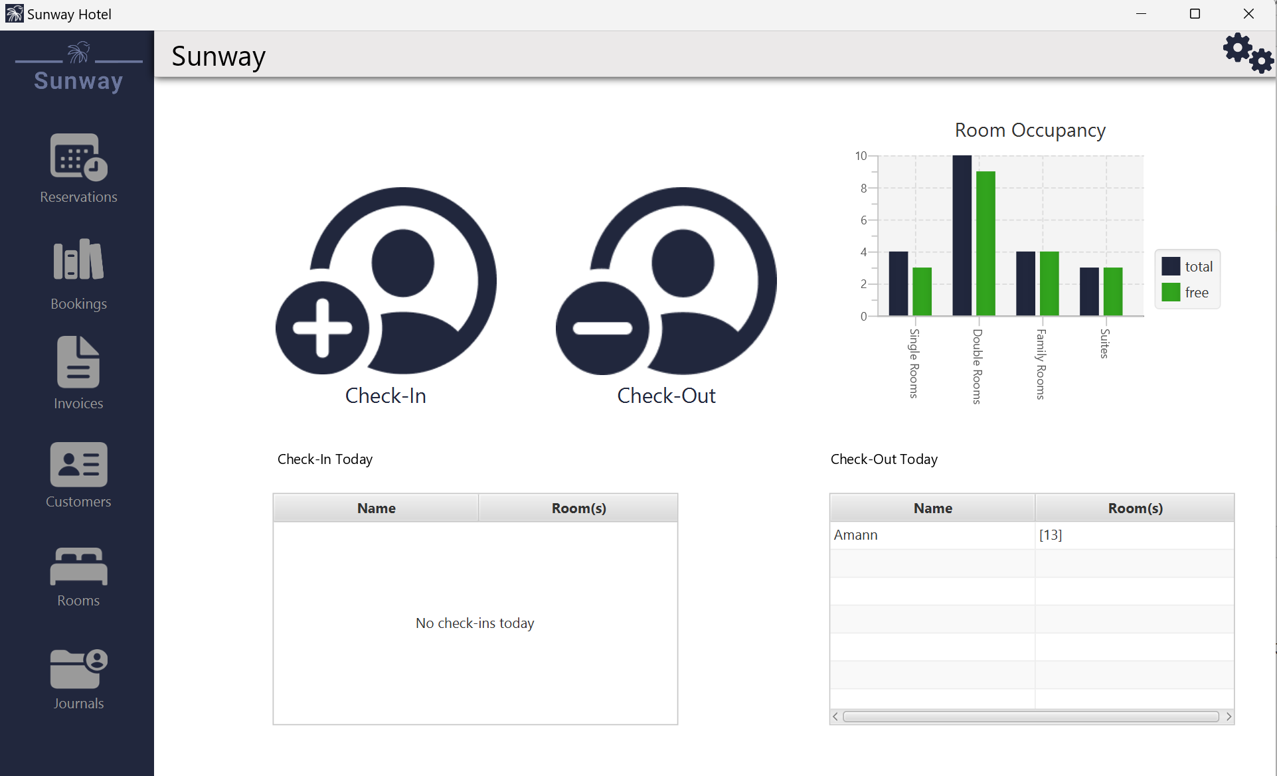Viewport: 1277px width, 776px height.
Task: Click Room(s) header in Check-In Today table
Action: pyautogui.click(x=578, y=508)
